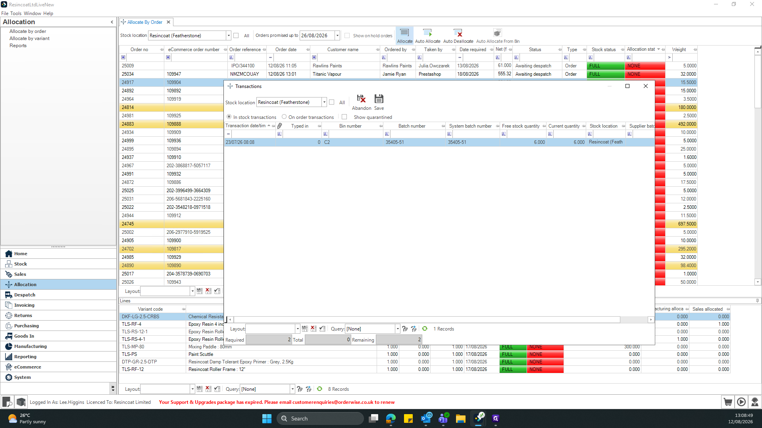
Task: Open the Manufacturing module
Action: pos(58,346)
